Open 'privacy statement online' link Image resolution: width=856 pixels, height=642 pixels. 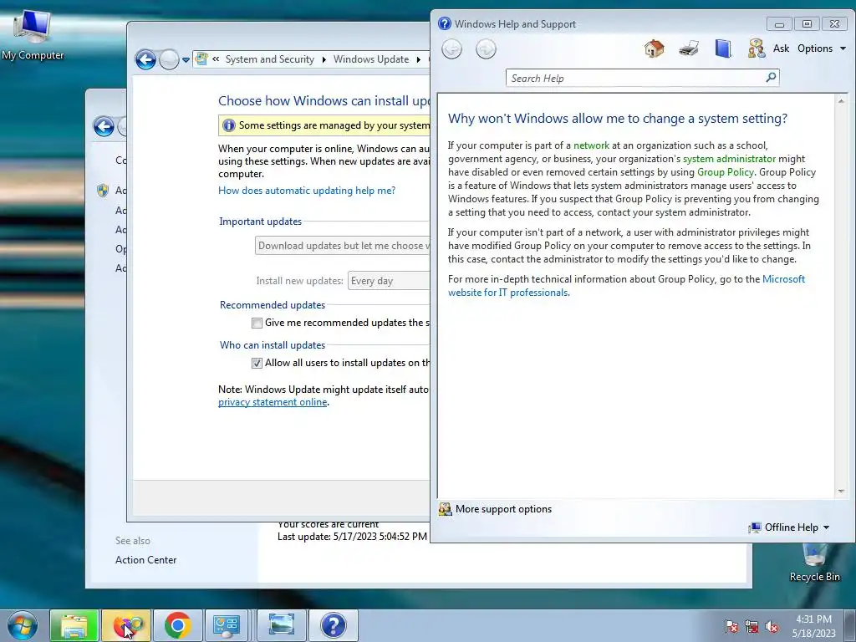tap(273, 402)
